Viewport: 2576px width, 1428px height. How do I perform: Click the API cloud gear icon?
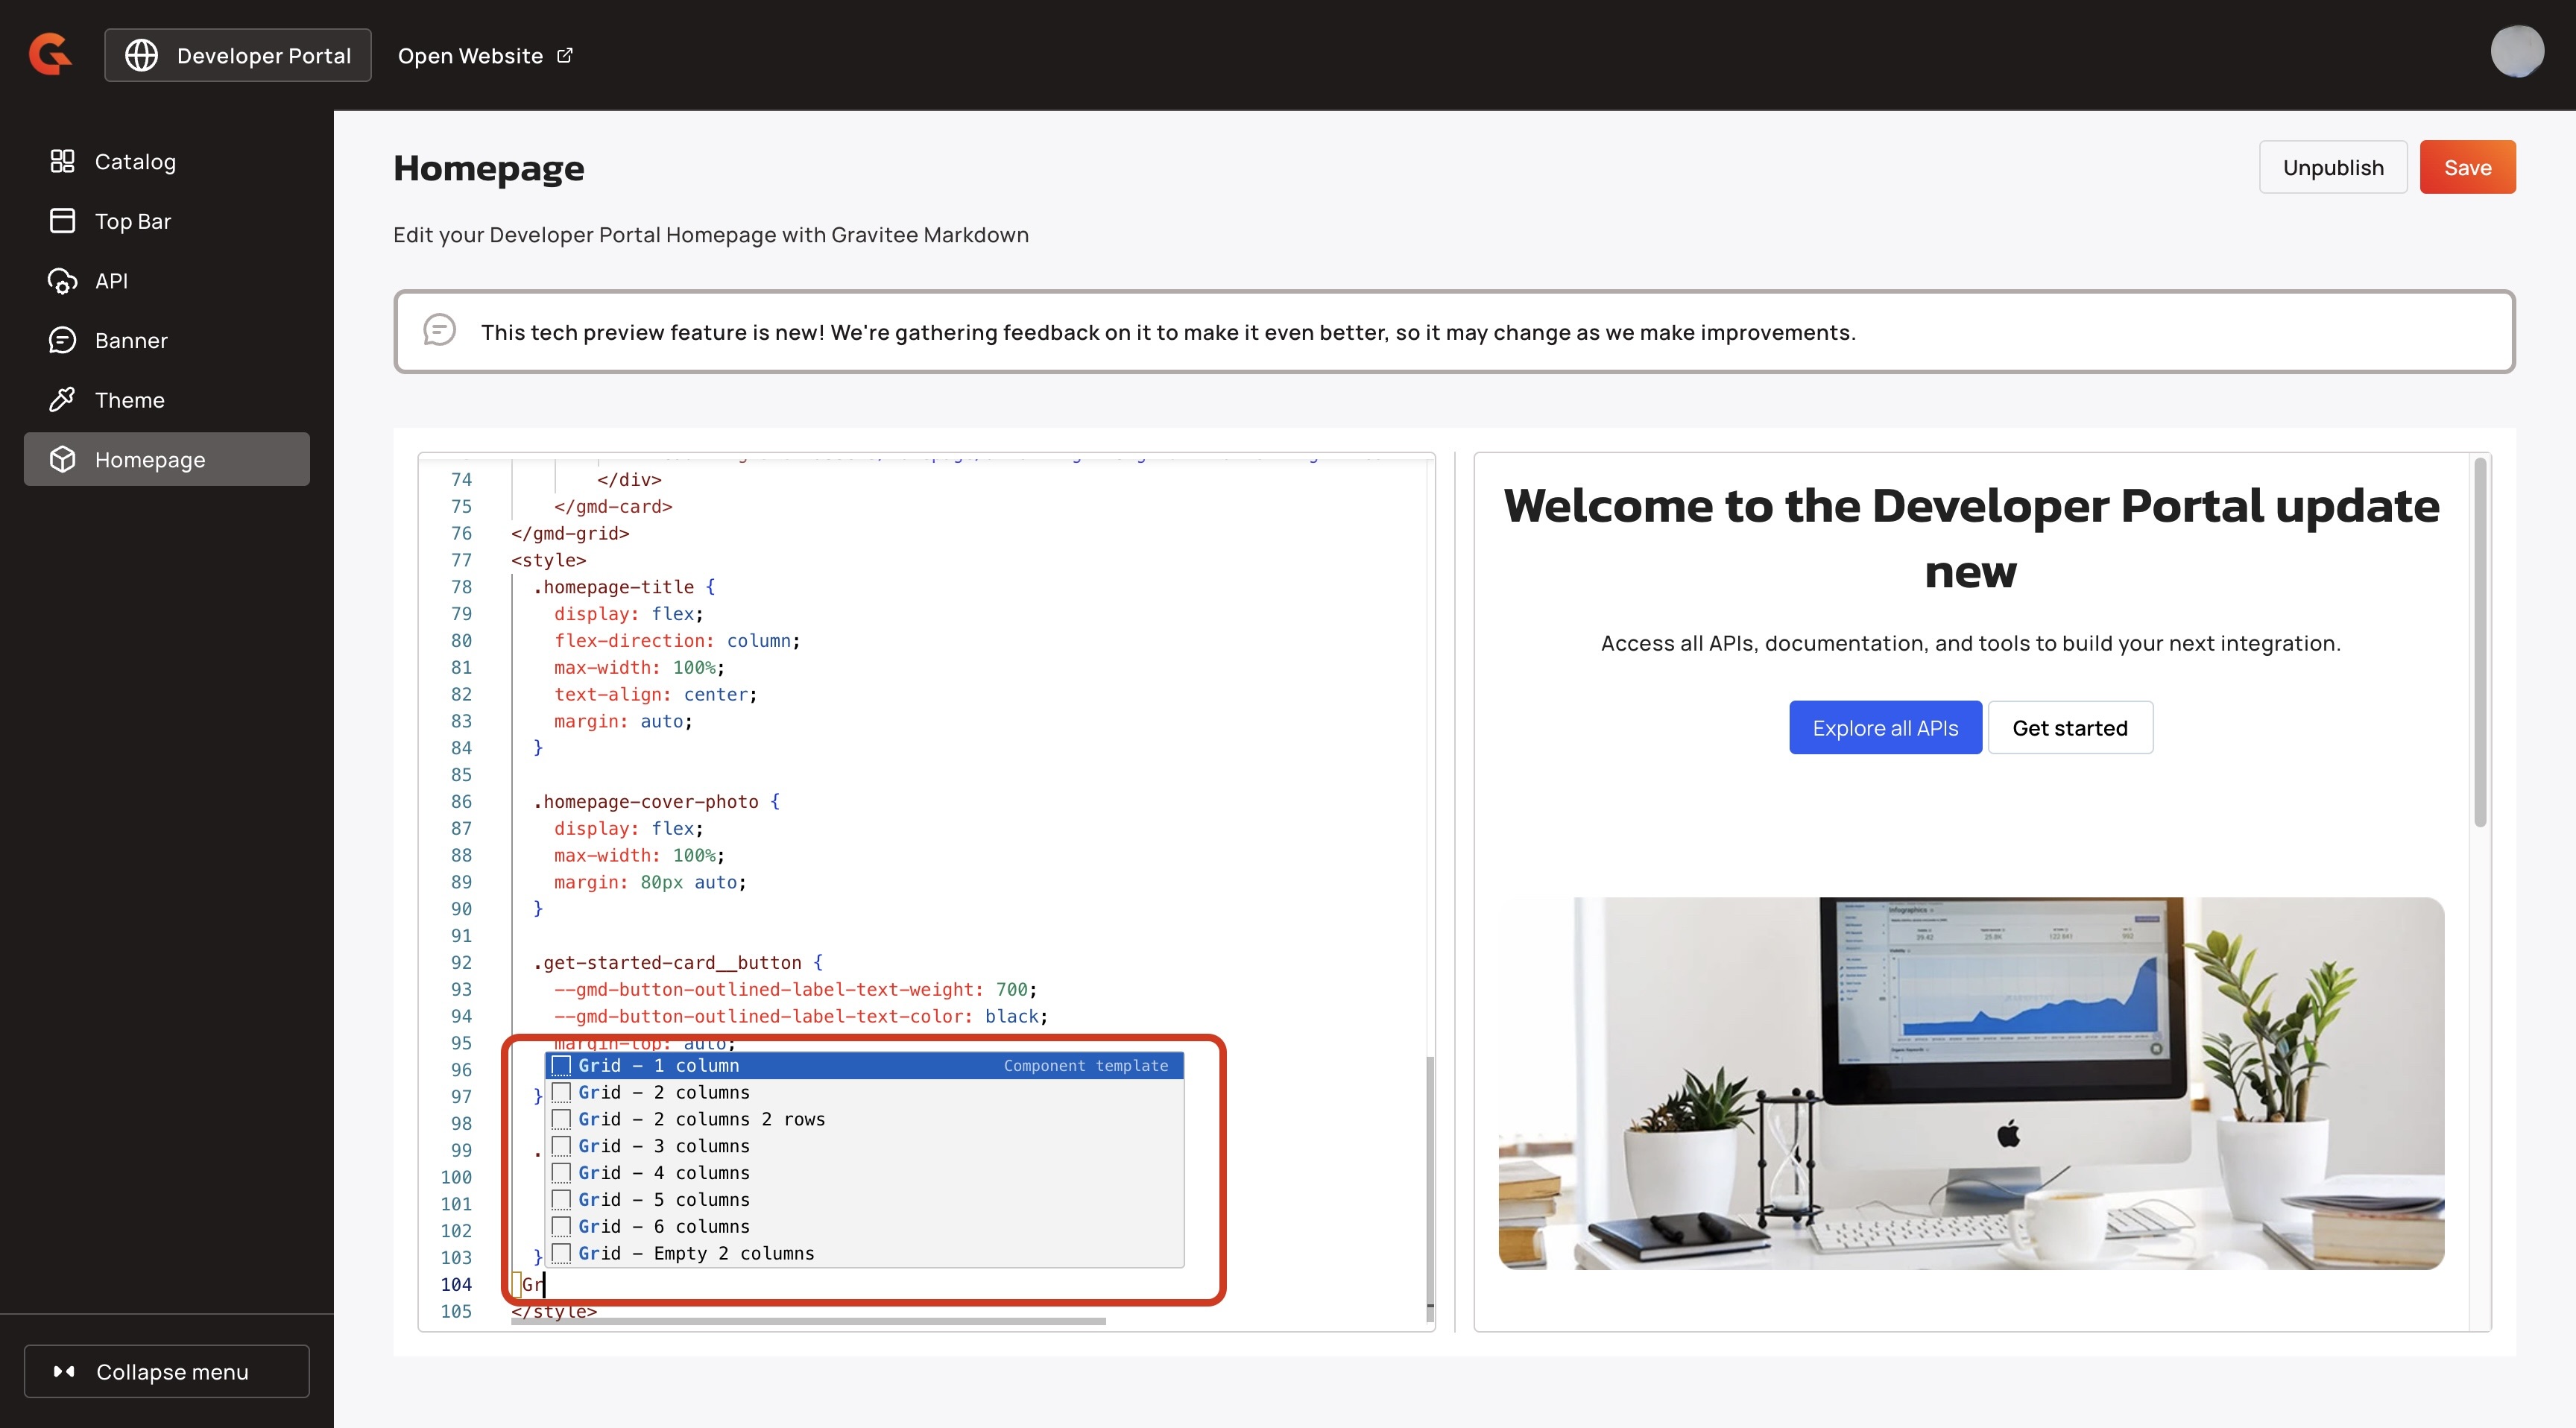coord(62,281)
